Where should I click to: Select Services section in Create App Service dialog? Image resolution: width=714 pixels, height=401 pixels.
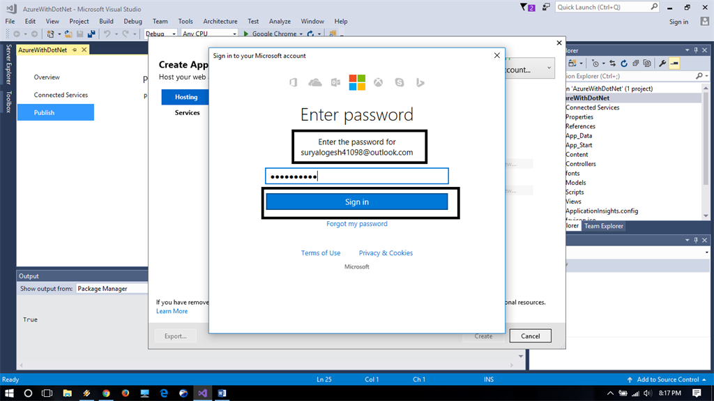coord(187,112)
